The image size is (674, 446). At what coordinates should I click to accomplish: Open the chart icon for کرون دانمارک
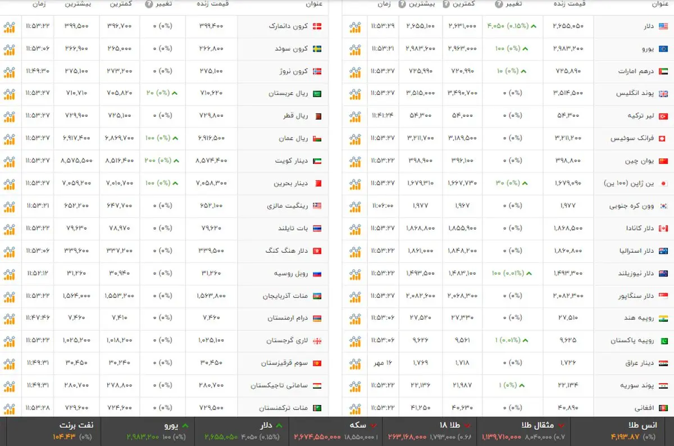click(9, 26)
